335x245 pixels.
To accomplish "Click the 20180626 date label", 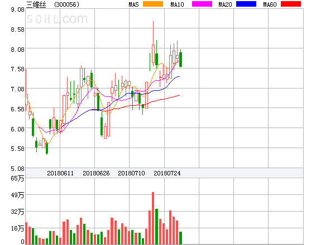I will pyautogui.click(x=96, y=173).
